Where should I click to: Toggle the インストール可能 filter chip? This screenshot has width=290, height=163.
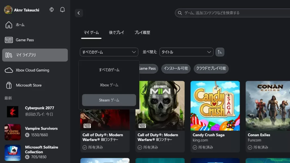point(176,68)
